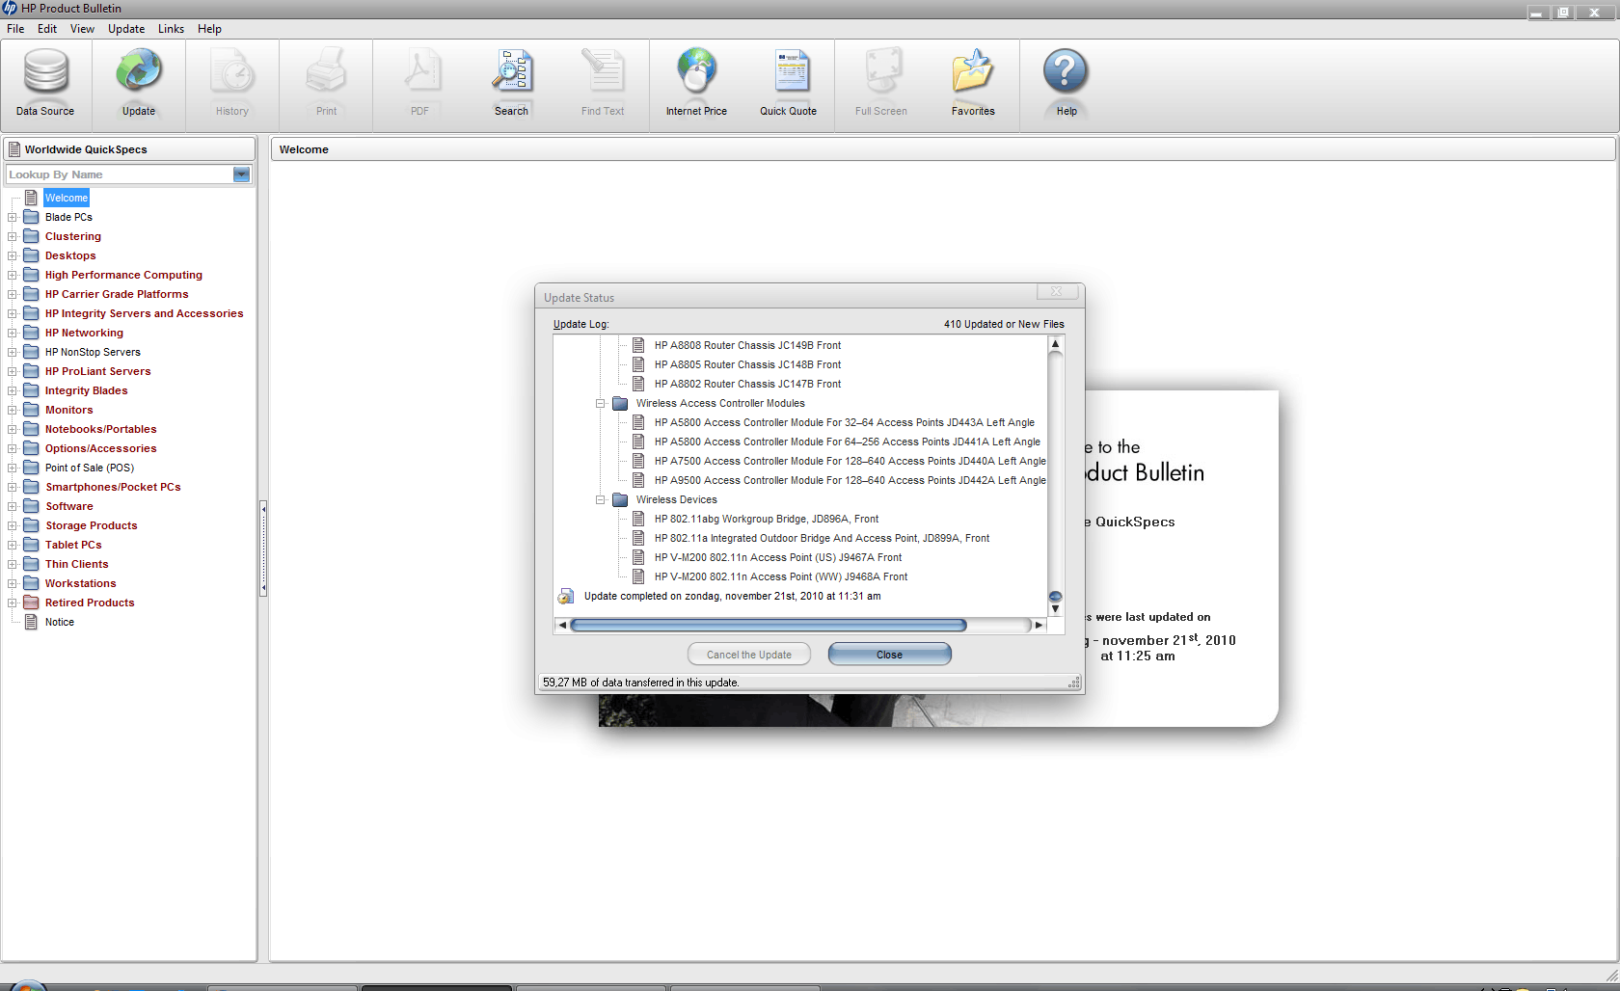Select HP A8802 Router Chassis JC147B Front
Viewport: 1620px width, 991px height.
pyautogui.click(x=747, y=384)
